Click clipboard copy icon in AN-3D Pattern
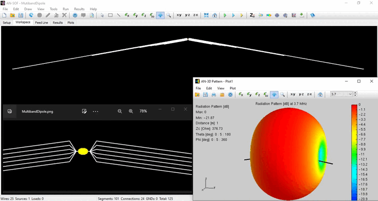This screenshot has height=201, width=378. click(222, 95)
